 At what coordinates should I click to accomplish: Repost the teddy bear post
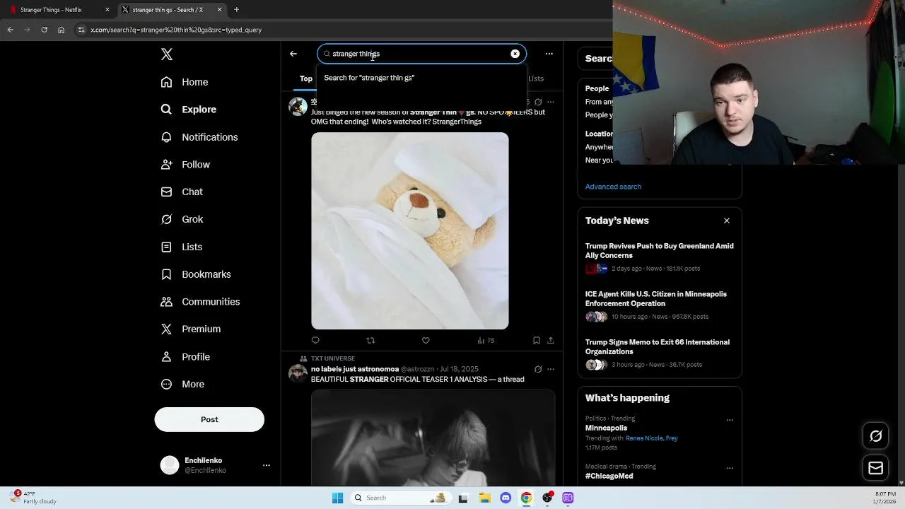(370, 341)
